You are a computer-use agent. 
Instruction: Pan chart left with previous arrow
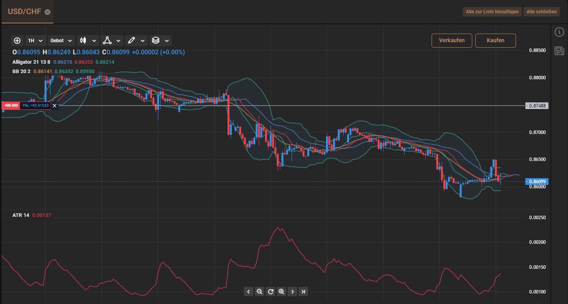[x=249, y=291]
